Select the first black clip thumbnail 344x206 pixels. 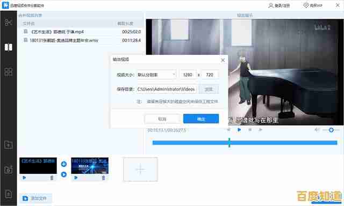[38, 166]
